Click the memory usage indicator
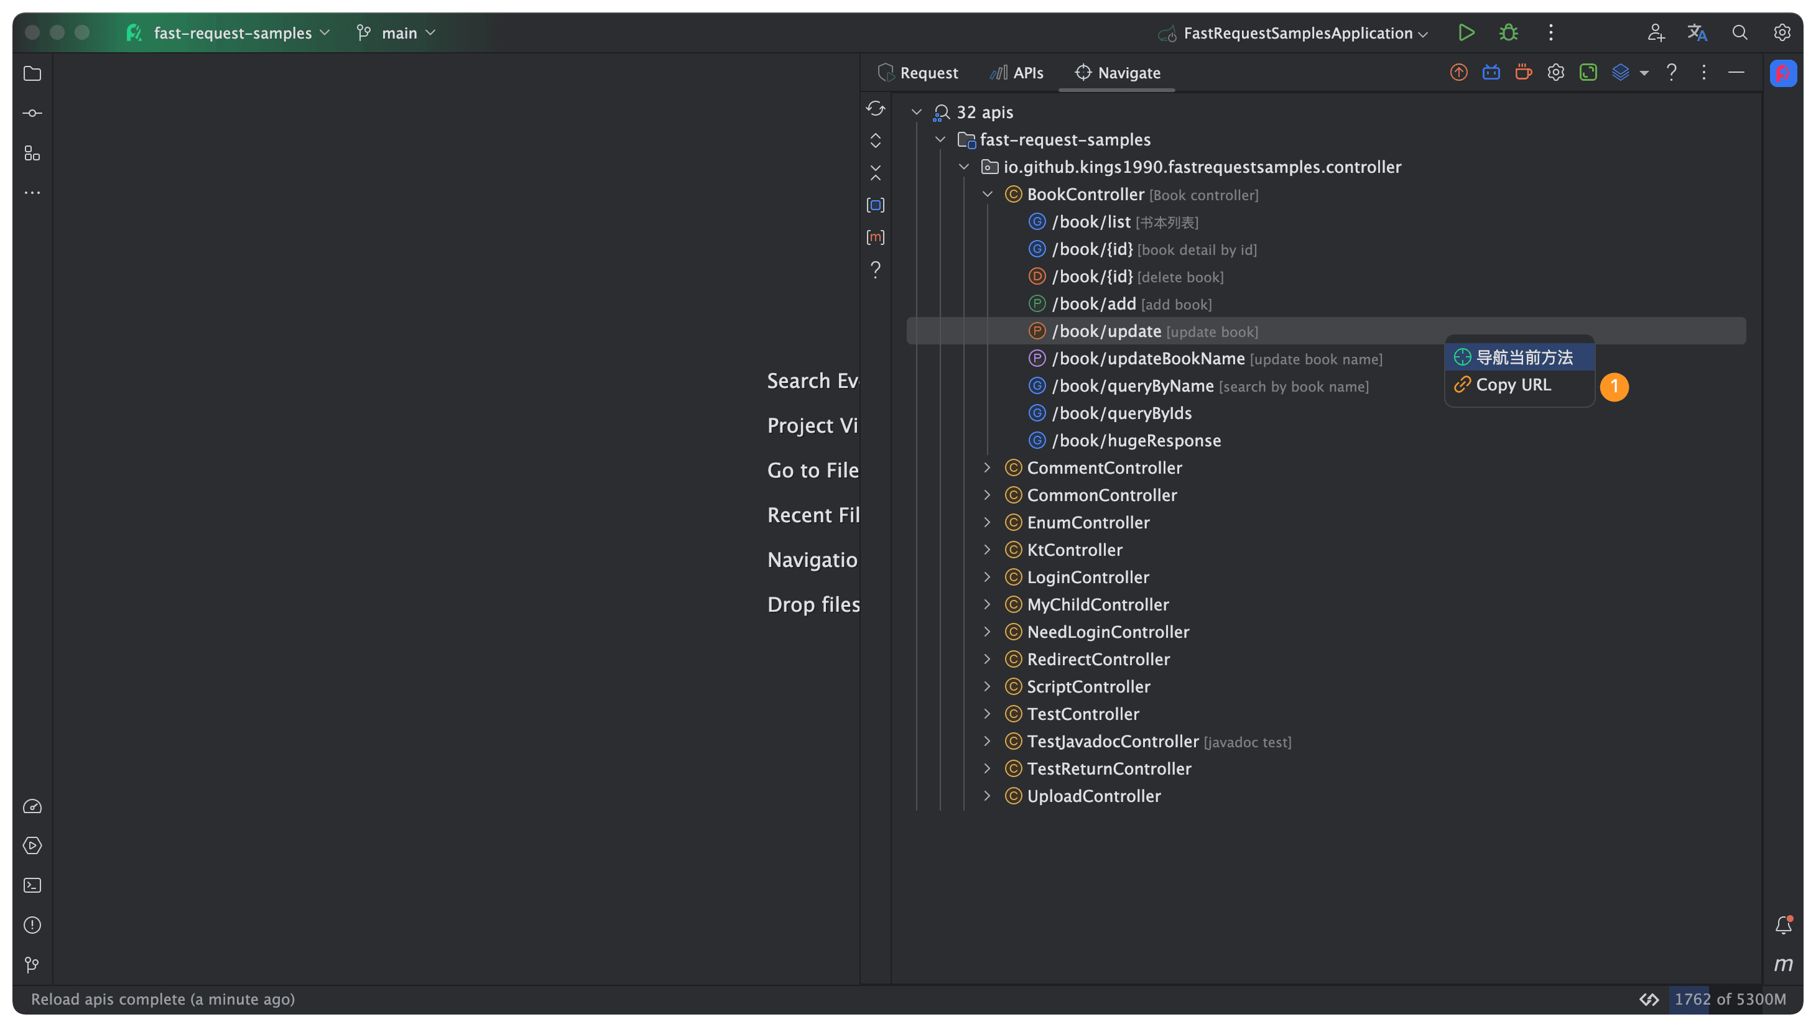1816x1027 pixels. coord(1729,999)
